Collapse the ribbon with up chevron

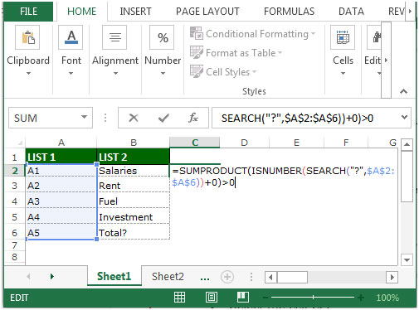pyautogui.click(x=403, y=91)
